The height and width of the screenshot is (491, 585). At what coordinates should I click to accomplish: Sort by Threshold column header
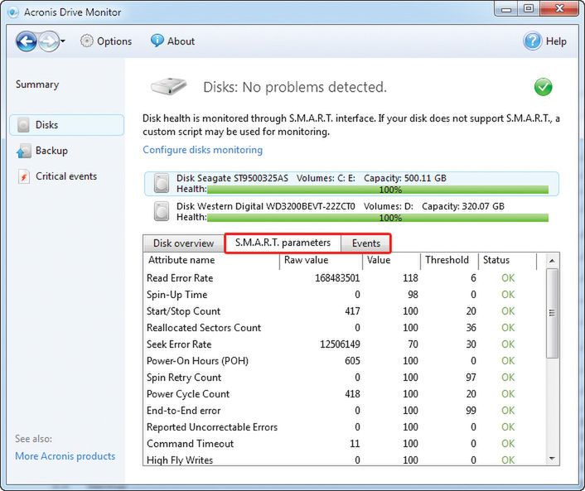450,260
